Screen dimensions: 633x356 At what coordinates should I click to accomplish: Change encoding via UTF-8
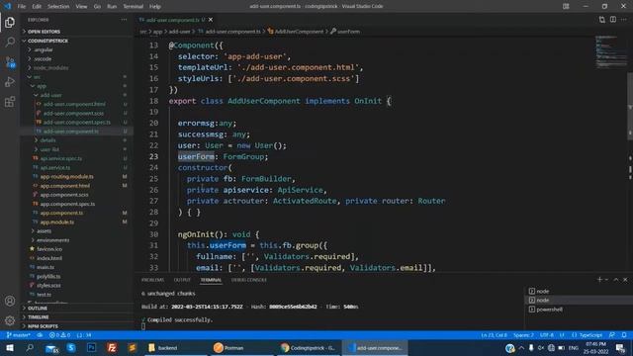tap(547, 335)
